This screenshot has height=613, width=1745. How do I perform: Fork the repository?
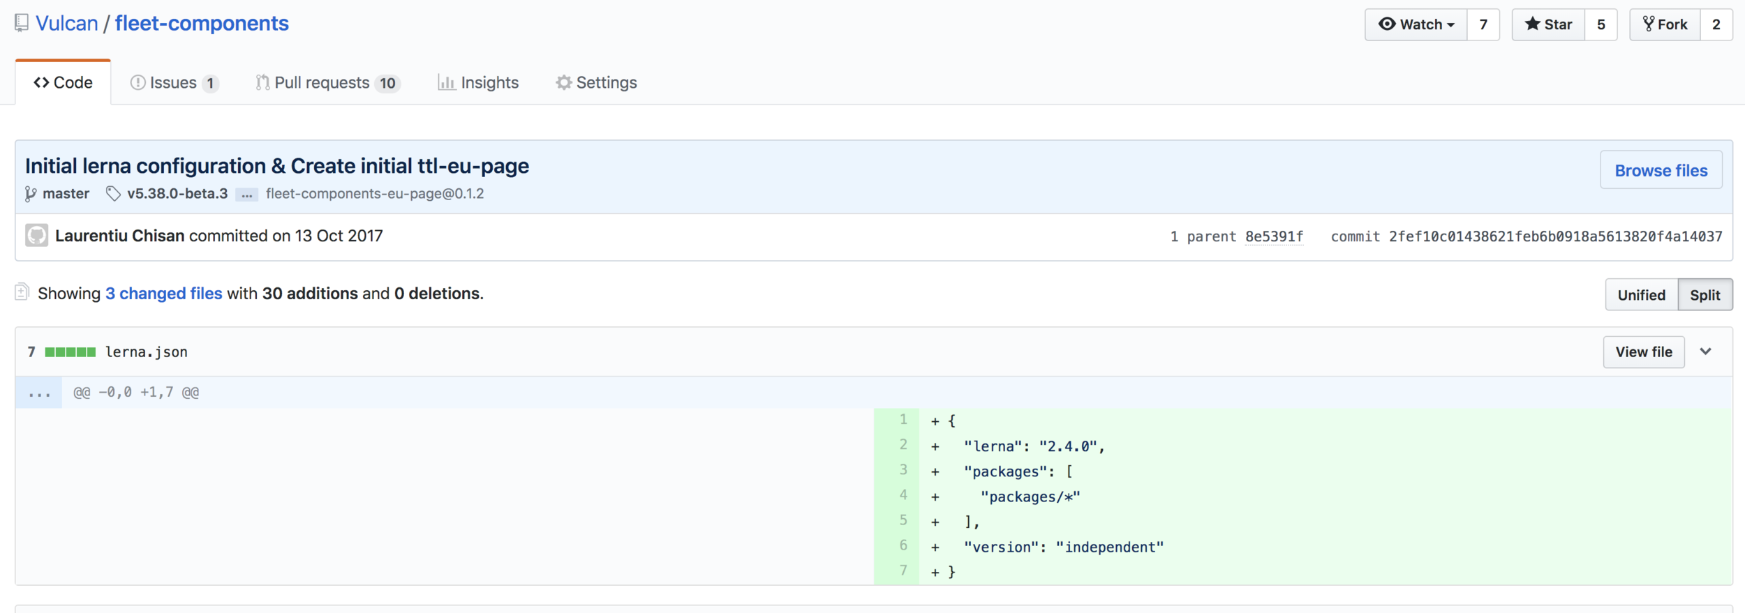(x=1665, y=24)
